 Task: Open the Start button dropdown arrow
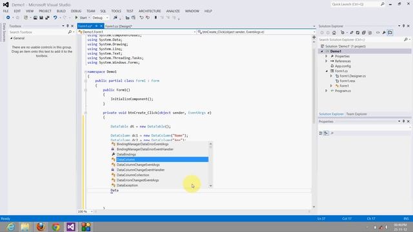(89, 17)
